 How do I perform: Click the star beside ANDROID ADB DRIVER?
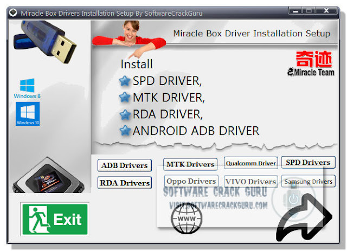(x=125, y=131)
